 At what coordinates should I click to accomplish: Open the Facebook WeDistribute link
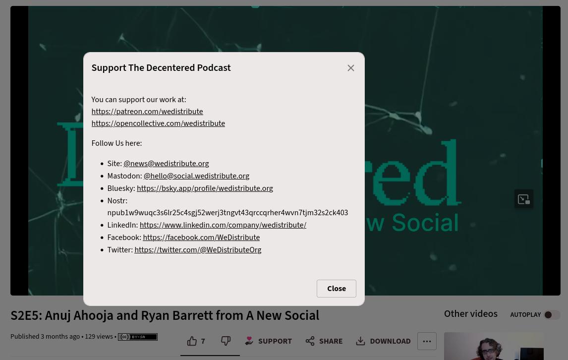point(201,238)
